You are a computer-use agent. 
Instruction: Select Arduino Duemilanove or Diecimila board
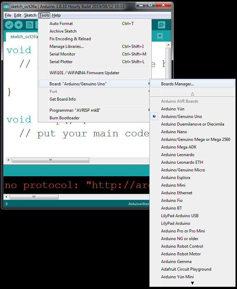click(193, 124)
